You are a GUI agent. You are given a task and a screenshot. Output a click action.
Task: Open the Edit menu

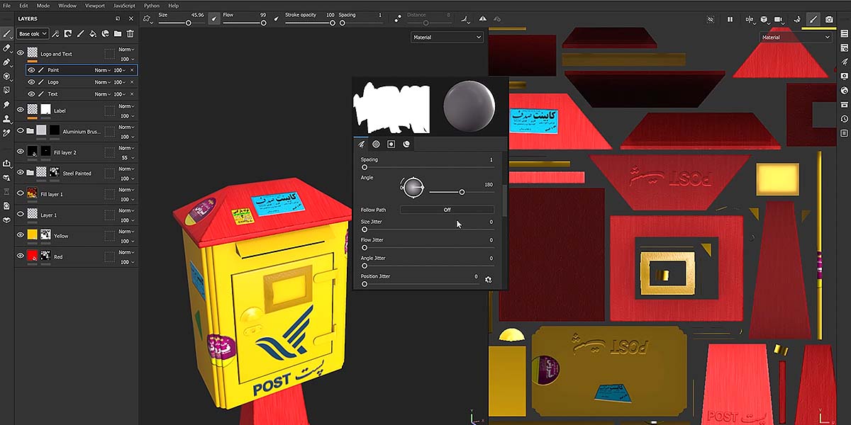(23, 6)
